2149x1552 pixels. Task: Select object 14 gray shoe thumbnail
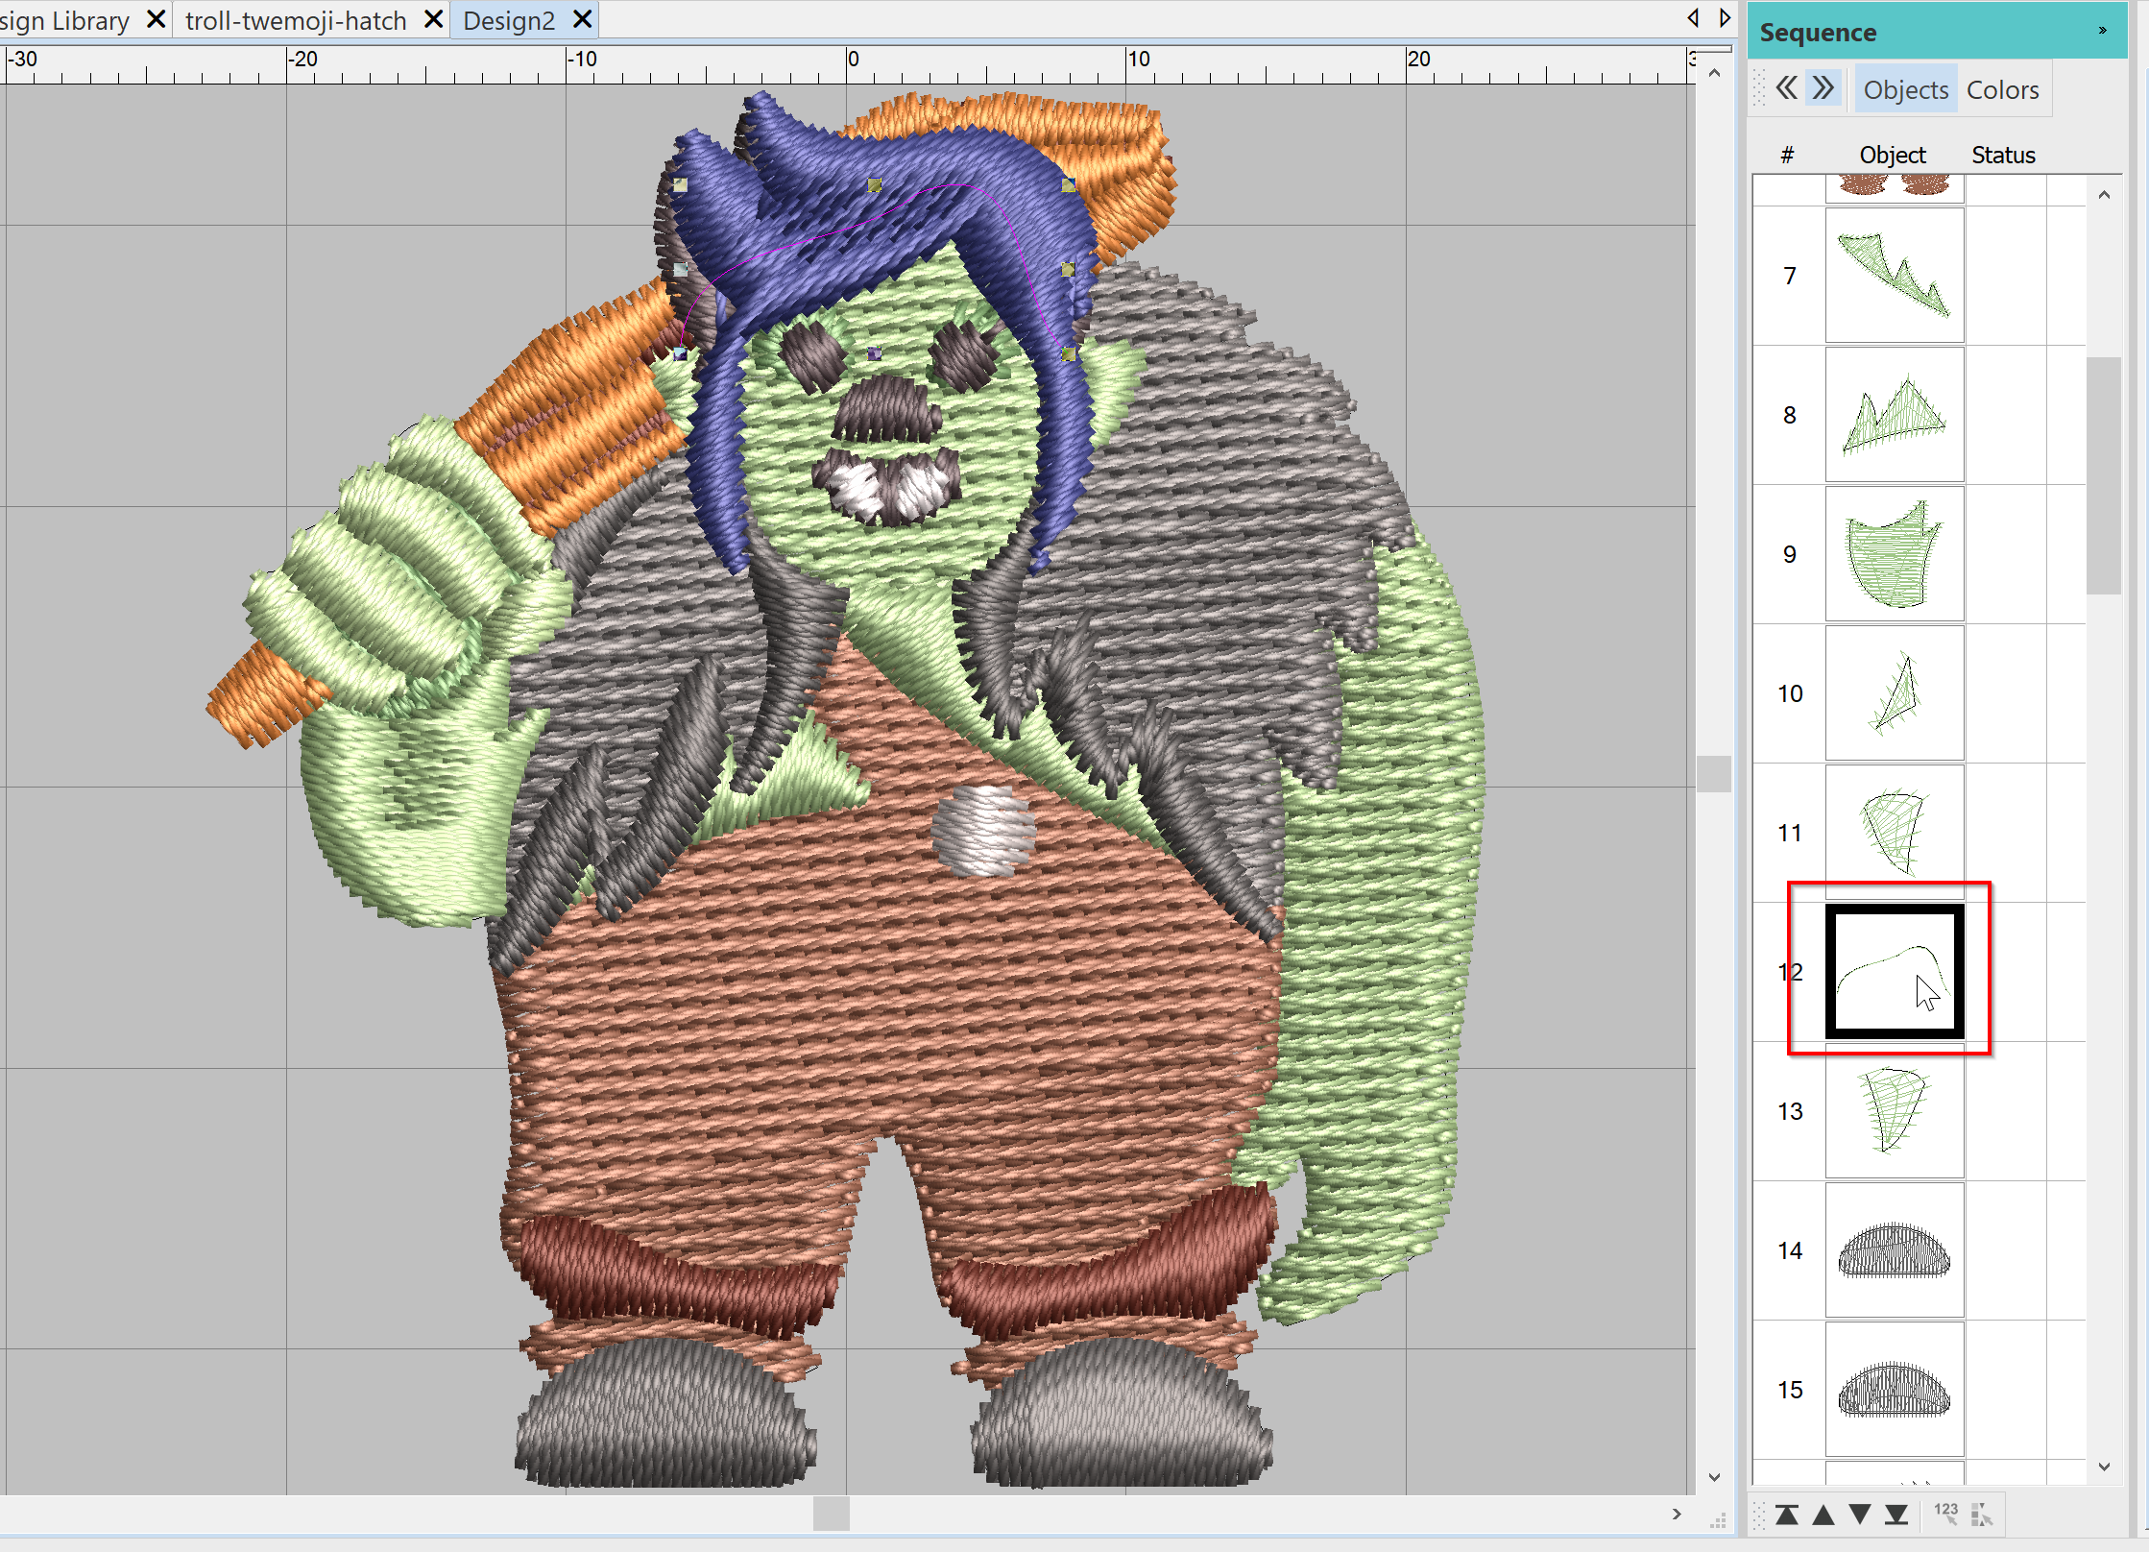pyautogui.click(x=1894, y=1250)
